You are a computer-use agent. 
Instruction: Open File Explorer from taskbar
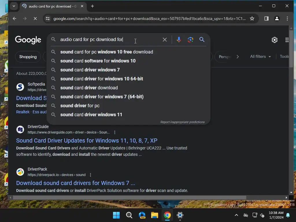click(155, 215)
